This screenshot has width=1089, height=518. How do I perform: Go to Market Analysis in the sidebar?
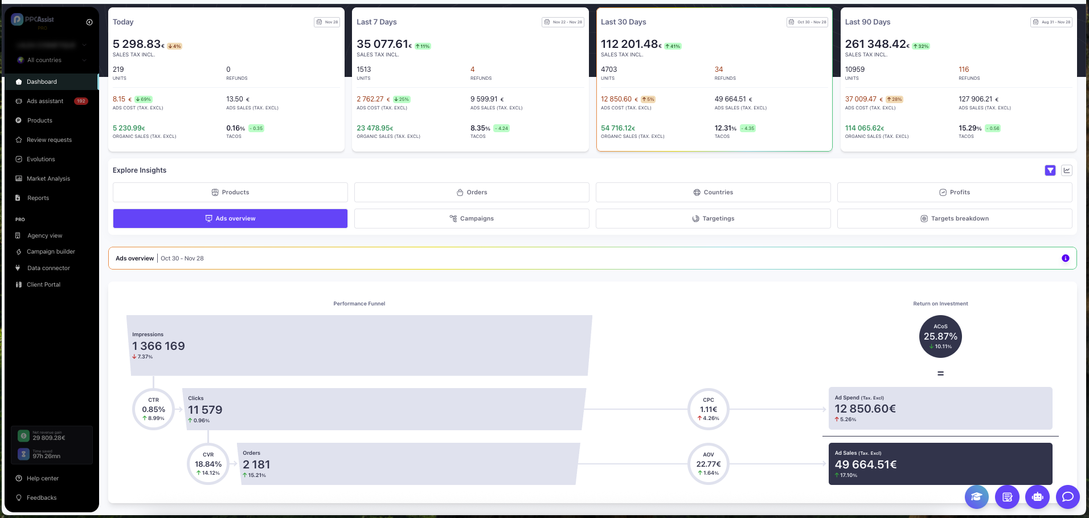coord(48,179)
